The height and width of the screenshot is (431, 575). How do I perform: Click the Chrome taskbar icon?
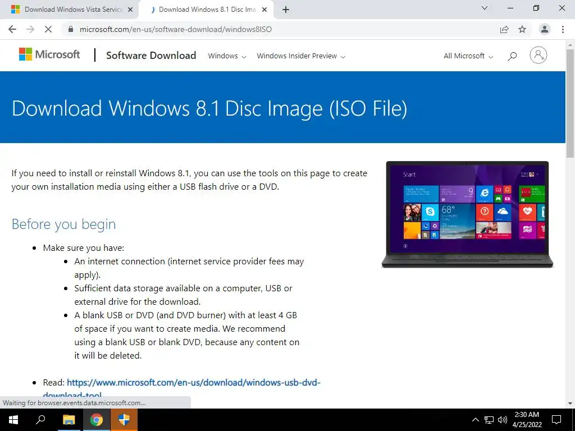[97, 420]
